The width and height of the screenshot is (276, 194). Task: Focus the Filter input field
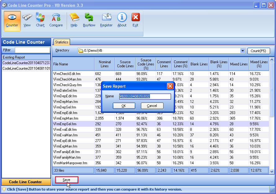click(x=33, y=50)
